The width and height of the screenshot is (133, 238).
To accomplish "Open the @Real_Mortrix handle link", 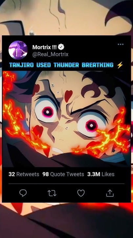I will click(50, 54).
